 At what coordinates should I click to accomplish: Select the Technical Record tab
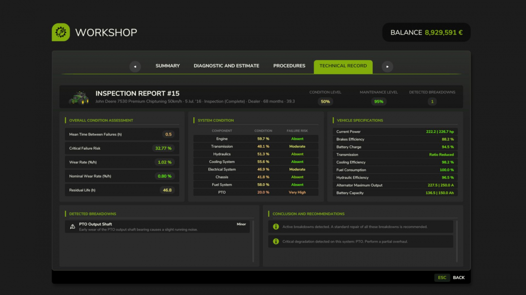point(343,67)
